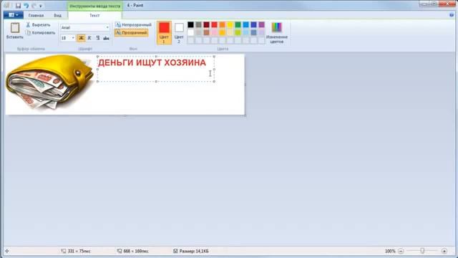Viewport: 458px width, 258px height.
Task: Click the zoom out minus button
Action: pos(401,251)
